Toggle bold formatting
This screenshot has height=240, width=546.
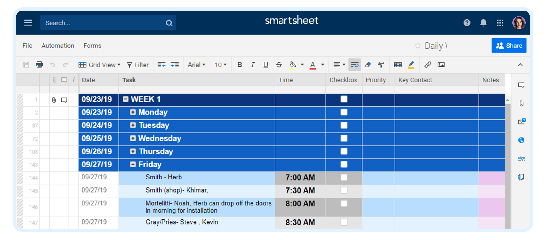pyautogui.click(x=240, y=65)
